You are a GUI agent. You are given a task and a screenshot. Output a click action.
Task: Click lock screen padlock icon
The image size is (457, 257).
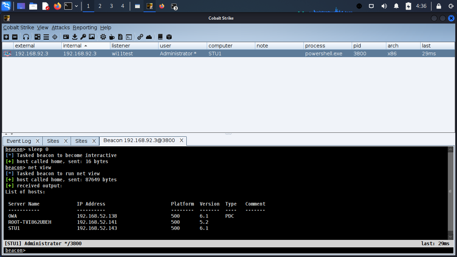439,6
